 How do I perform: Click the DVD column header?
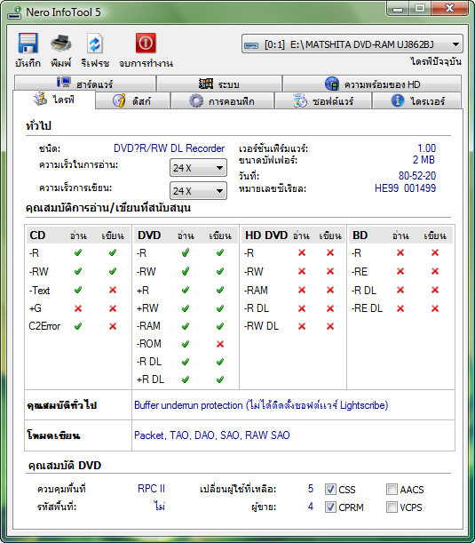click(x=149, y=236)
